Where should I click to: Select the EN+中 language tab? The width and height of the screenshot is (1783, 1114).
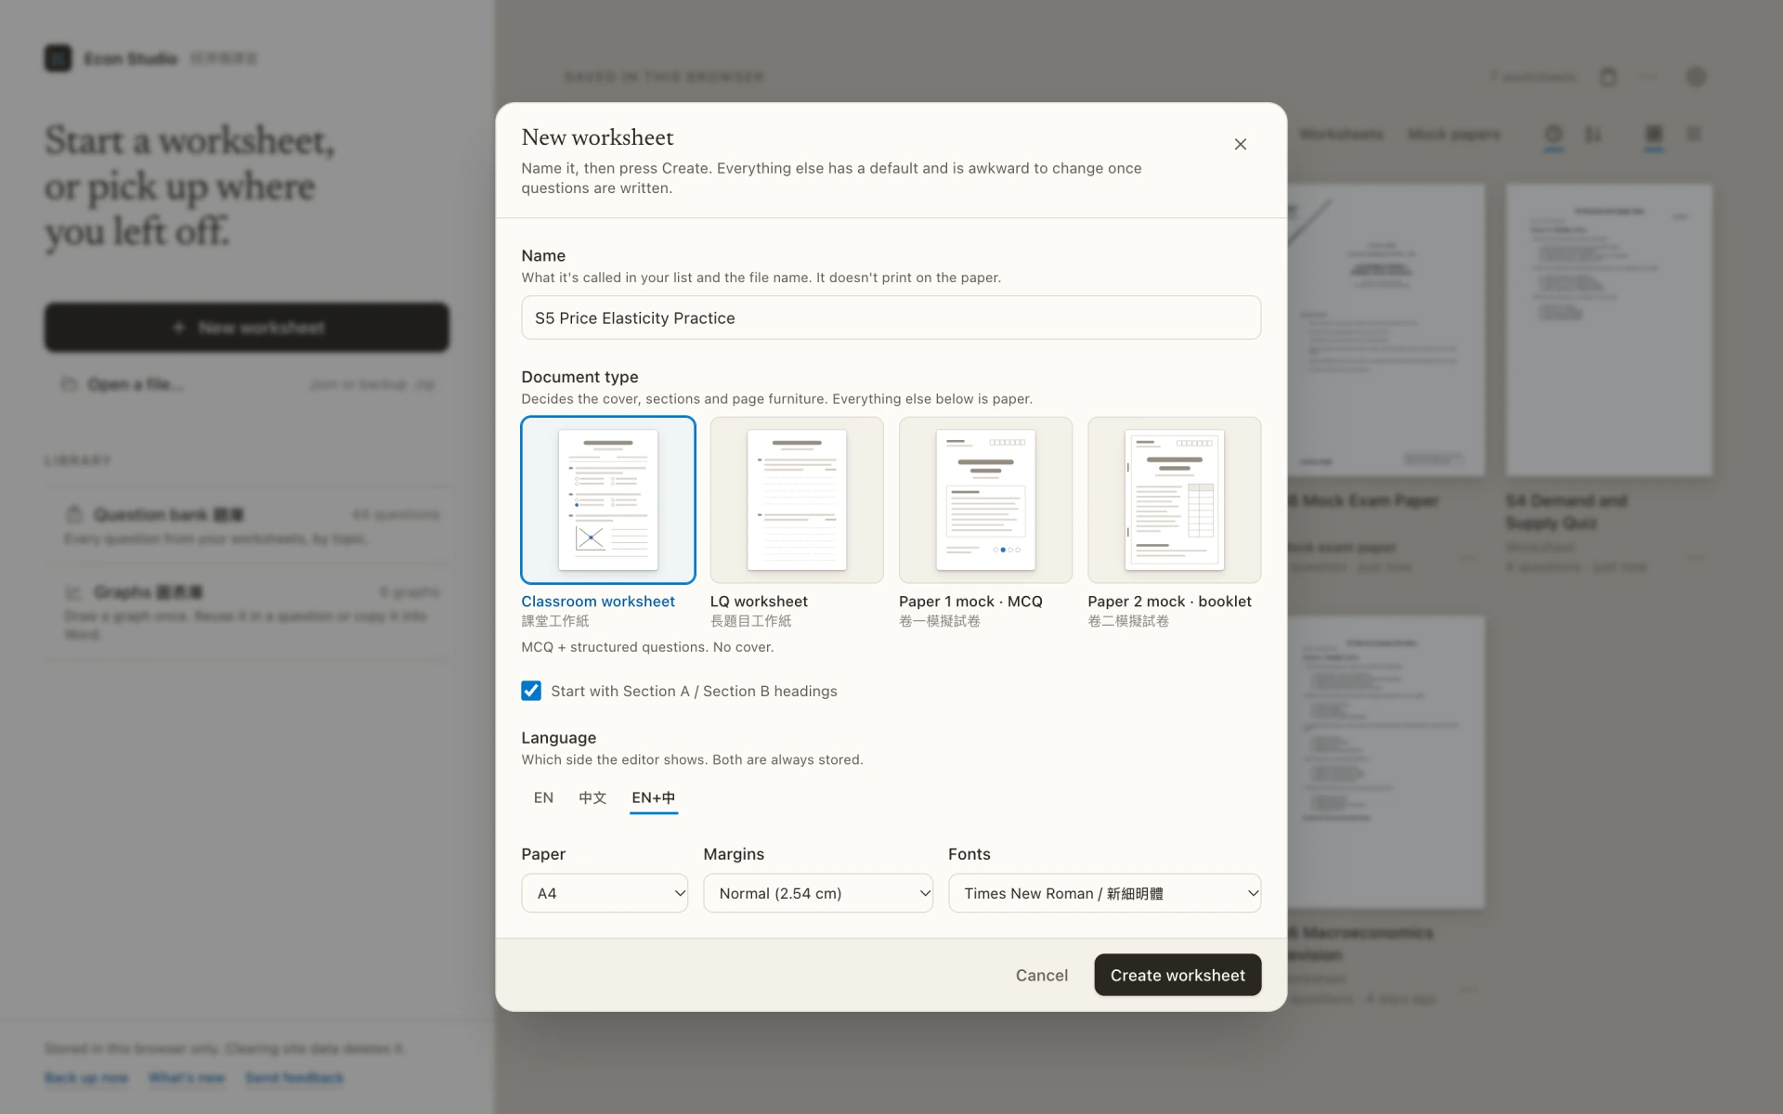coord(654,797)
